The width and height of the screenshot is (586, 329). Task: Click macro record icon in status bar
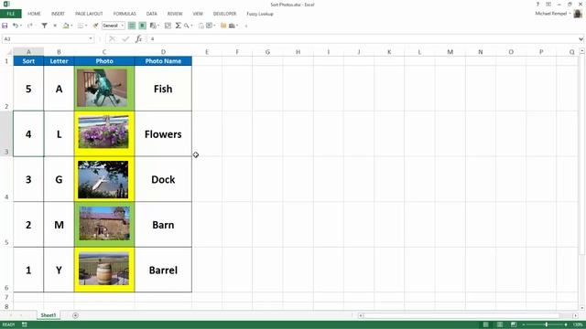pyautogui.click(x=25, y=325)
